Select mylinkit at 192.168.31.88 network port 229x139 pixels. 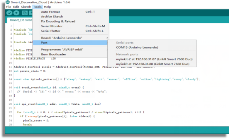[152, 64]
